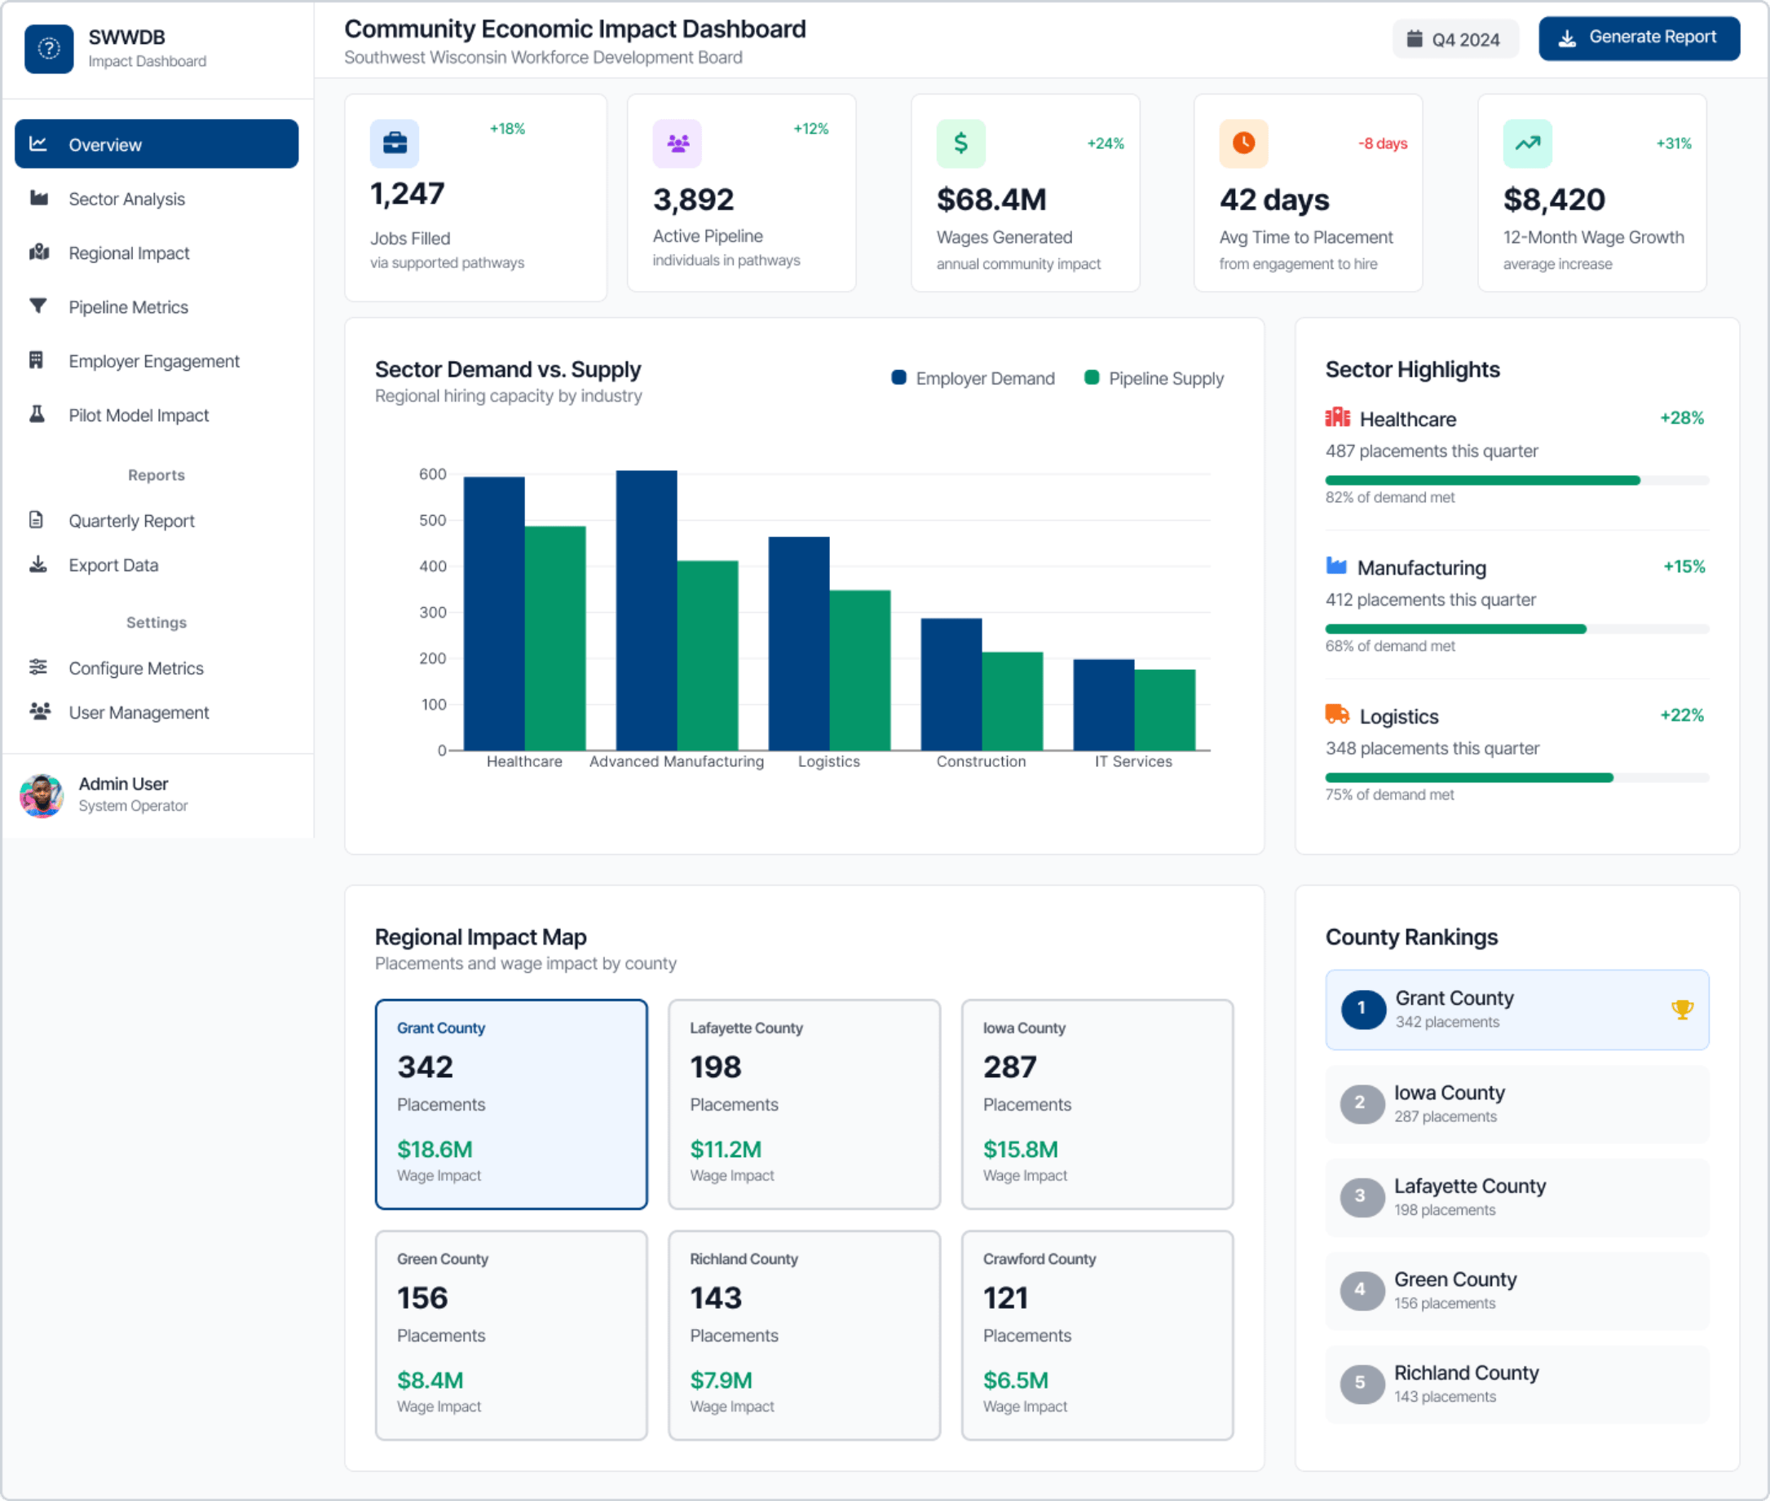Image resolution: width=1770 pixels, height=1501 pixels.
Task: Click the Pilot Model Impact flask icon
Action: (37, 415)
